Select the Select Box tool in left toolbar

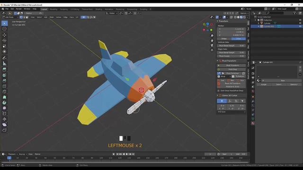[x=4, y=23]
